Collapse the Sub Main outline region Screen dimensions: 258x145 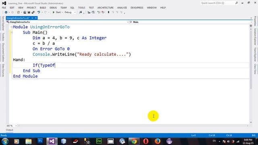pos(12,32)
